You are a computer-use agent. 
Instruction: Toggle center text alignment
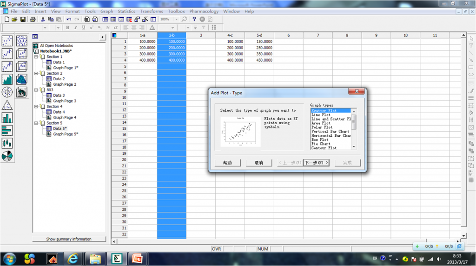[134, 27]
